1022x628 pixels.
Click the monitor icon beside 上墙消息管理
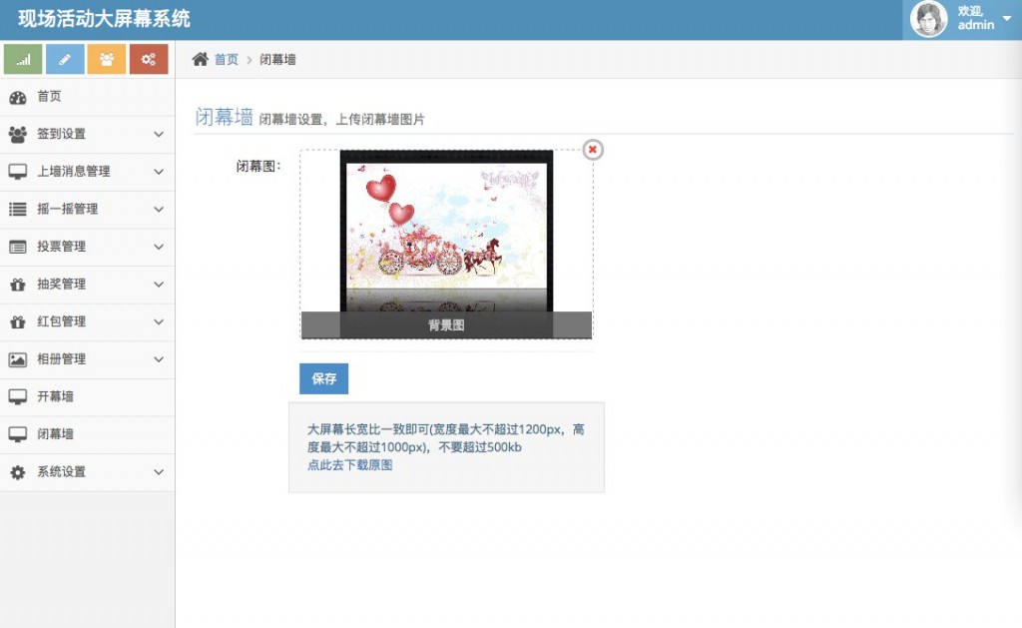pos(18,172)
